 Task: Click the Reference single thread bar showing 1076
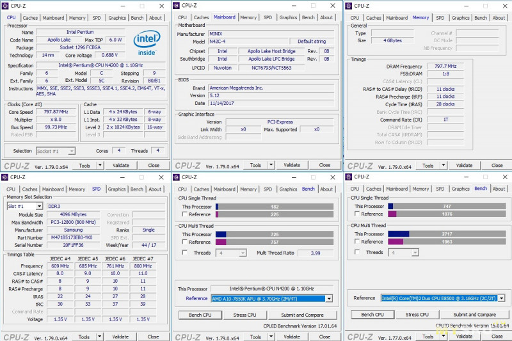coord(447,214)
